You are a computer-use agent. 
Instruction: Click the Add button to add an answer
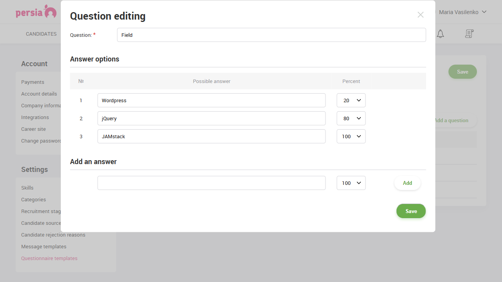point(407,183)
